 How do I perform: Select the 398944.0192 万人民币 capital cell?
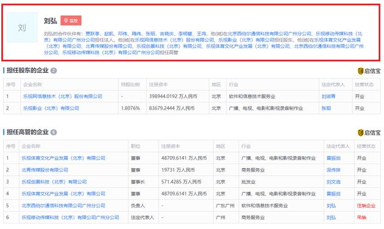(x=173, y=96)
